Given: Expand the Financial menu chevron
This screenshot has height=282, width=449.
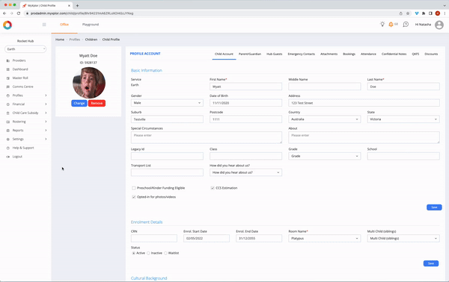Looking at the screenshot, I should pyautogui.click(x=46, y=104).
